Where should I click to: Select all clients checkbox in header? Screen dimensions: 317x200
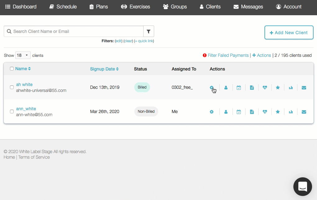[12, 69]
